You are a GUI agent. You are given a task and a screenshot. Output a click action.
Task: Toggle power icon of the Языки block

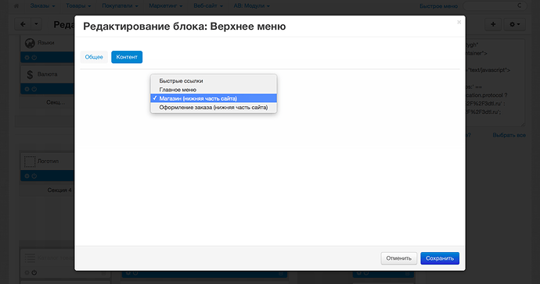(34, 58)
